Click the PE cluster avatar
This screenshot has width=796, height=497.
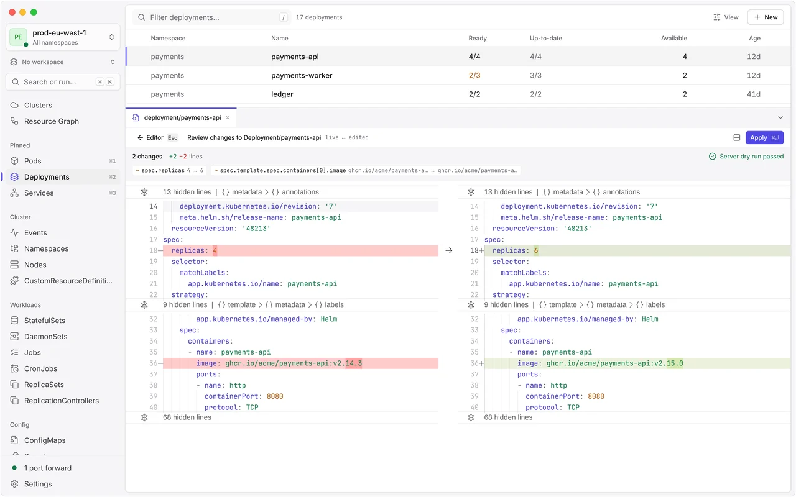pos(18,37)
